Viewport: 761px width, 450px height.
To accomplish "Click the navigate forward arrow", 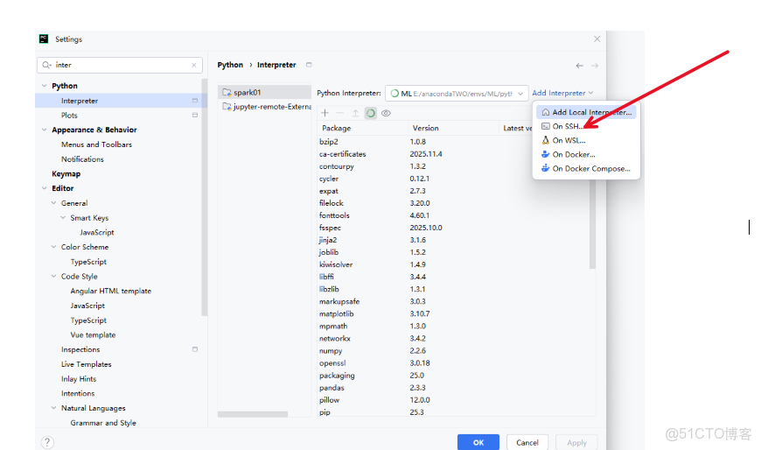I will pos(595,66).
